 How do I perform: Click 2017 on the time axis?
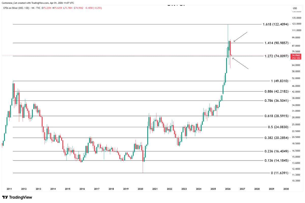pos(97,189)
